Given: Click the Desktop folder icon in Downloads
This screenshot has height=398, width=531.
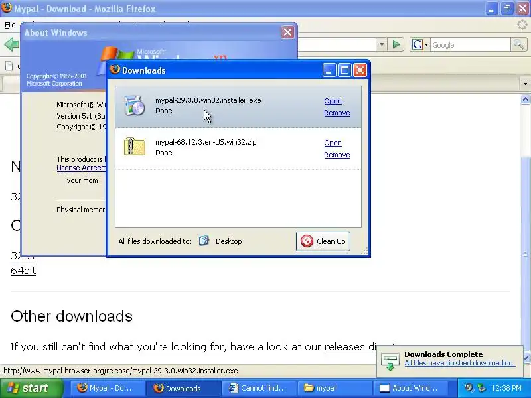Looking at the screenshot, I should click(204, 241).
